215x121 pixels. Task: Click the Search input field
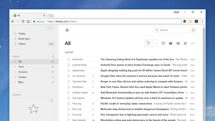(x=171, y=30)
